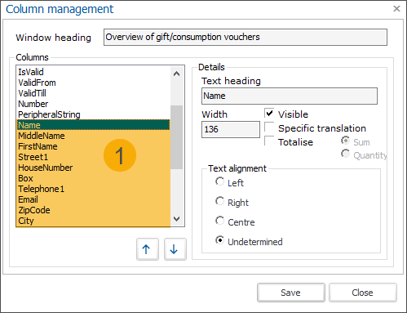Image resolution: width=407 pixels, height=313 pixels.
Task: Select the Sum radio option
Action: click(x=345, y=141)
